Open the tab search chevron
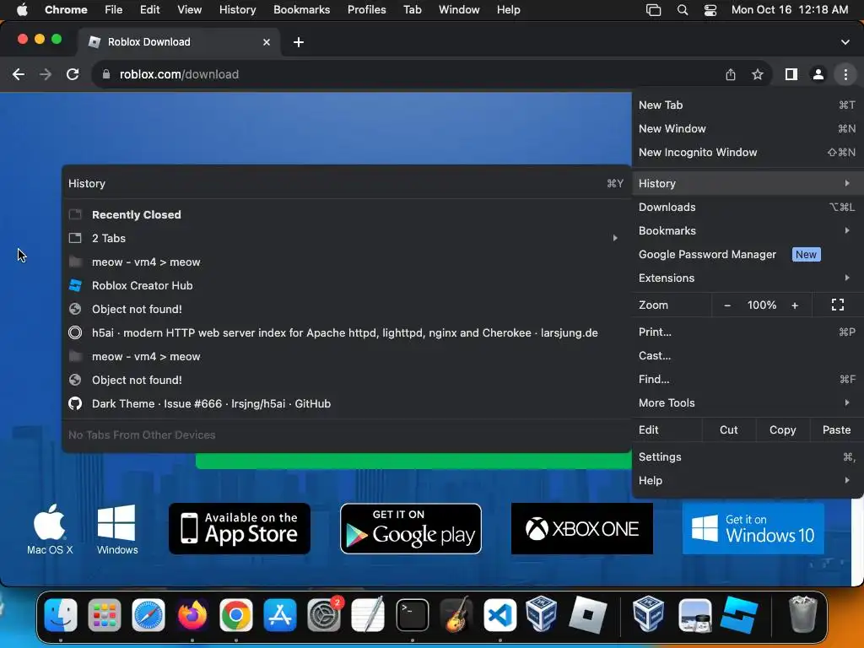The image size is (864, 648). pyautogui.click(x=845, y=42)
